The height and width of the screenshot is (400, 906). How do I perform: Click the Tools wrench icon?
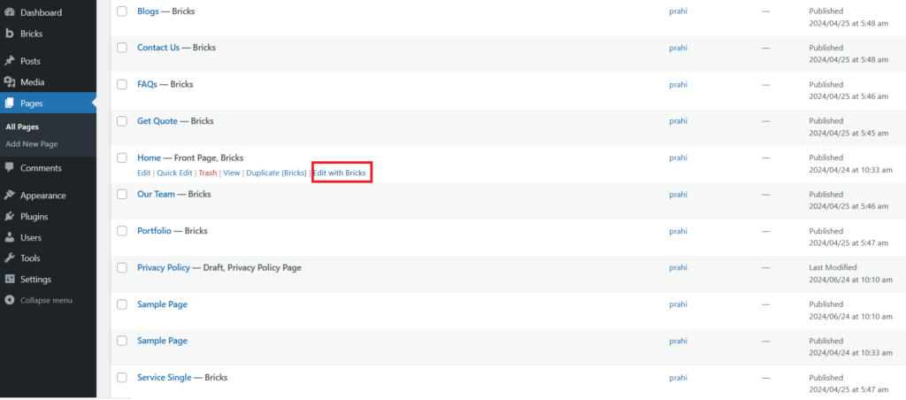(x=9, y=258)
